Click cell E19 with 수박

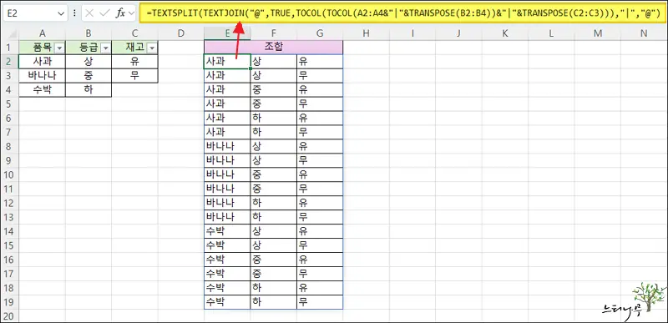(x=227, y=302)
